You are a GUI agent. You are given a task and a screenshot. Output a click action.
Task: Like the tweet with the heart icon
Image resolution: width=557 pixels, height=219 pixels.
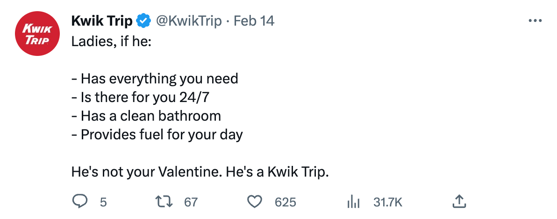[254, 201]
